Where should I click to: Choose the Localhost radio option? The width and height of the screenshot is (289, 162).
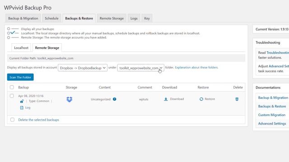click(x=9, y=33)
